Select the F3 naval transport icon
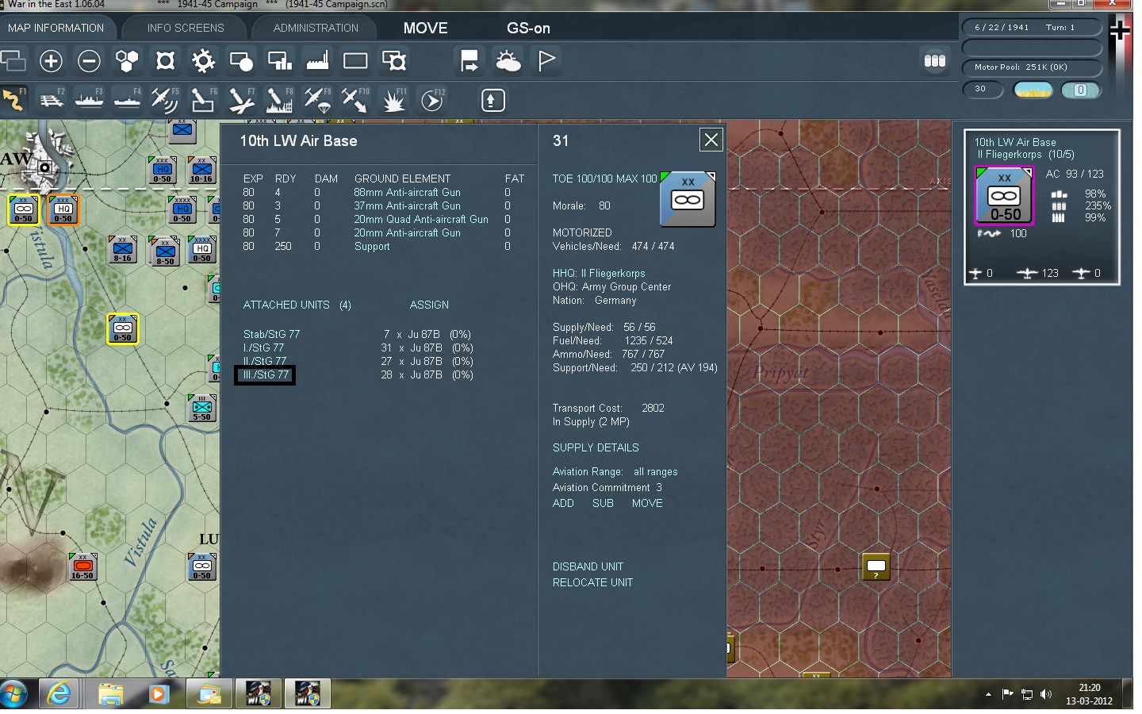This screenshot has width=1142, height=714. click(90, 100)
